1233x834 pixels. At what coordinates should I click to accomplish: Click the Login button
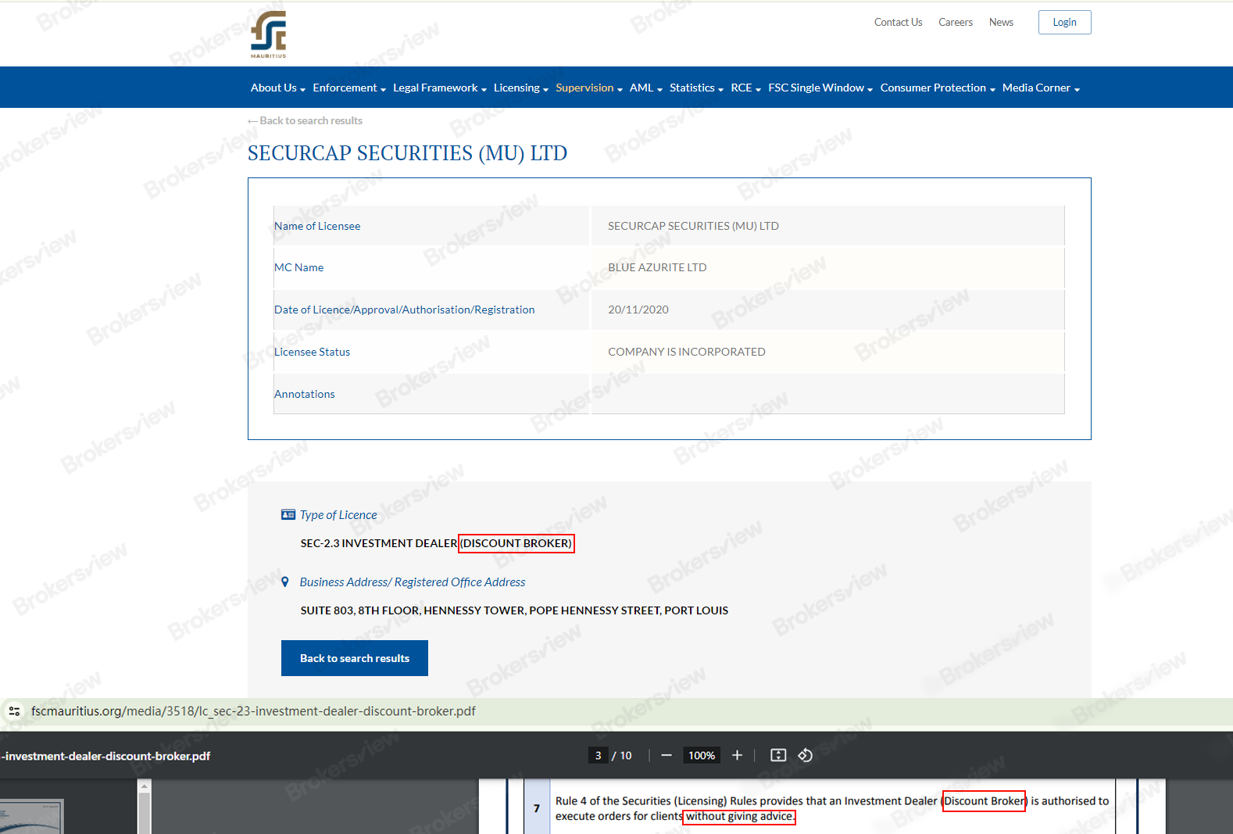point(1064,23)
